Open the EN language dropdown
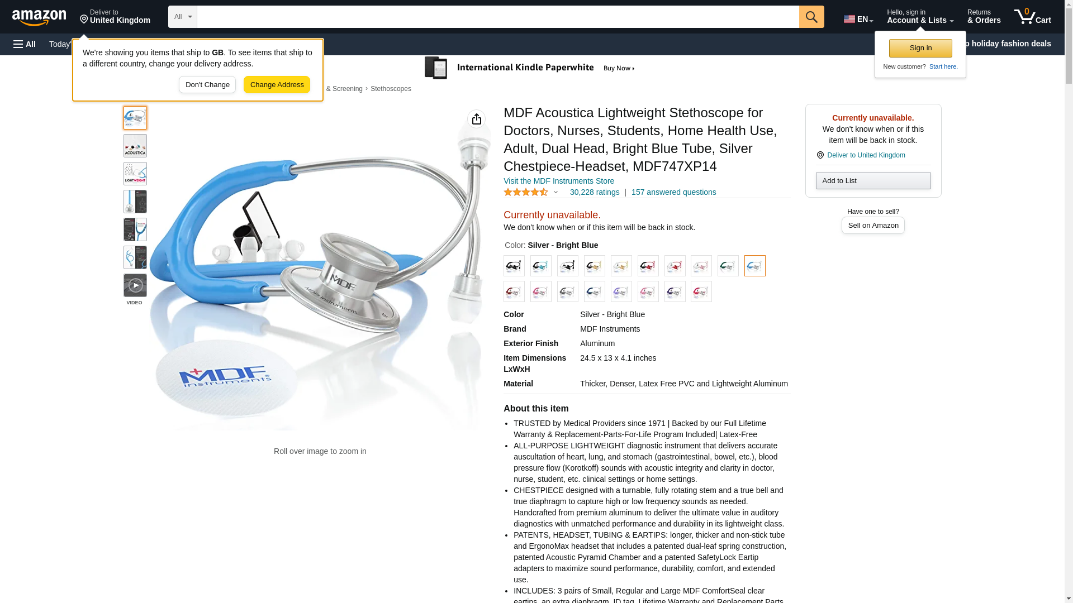Image resolution: width=1073 pixels, height=603 pixels. tap(858, 18)
